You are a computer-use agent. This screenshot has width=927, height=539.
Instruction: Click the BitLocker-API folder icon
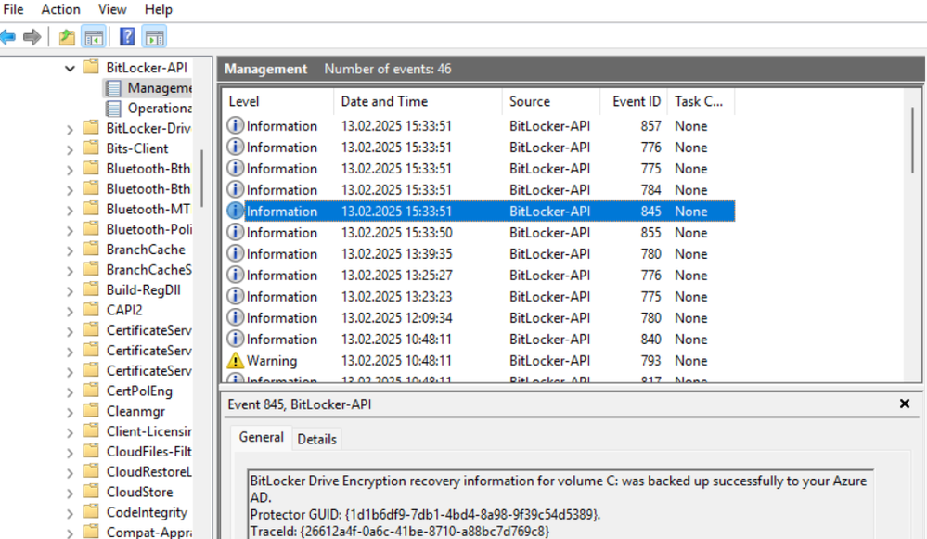[x=91, y=66]
